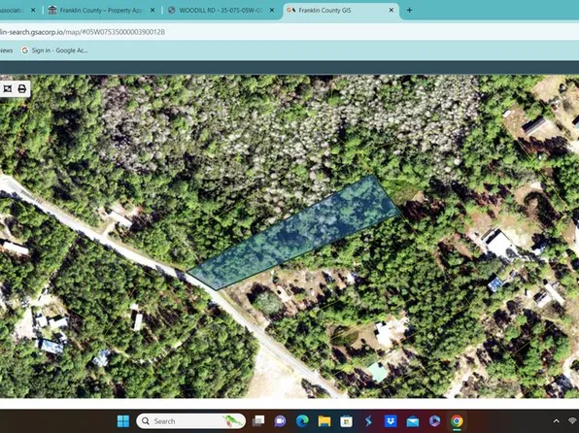The image size is (579, 433).
Task: Open Microsoft Store from the taskbar
Action: coord(347,420)
